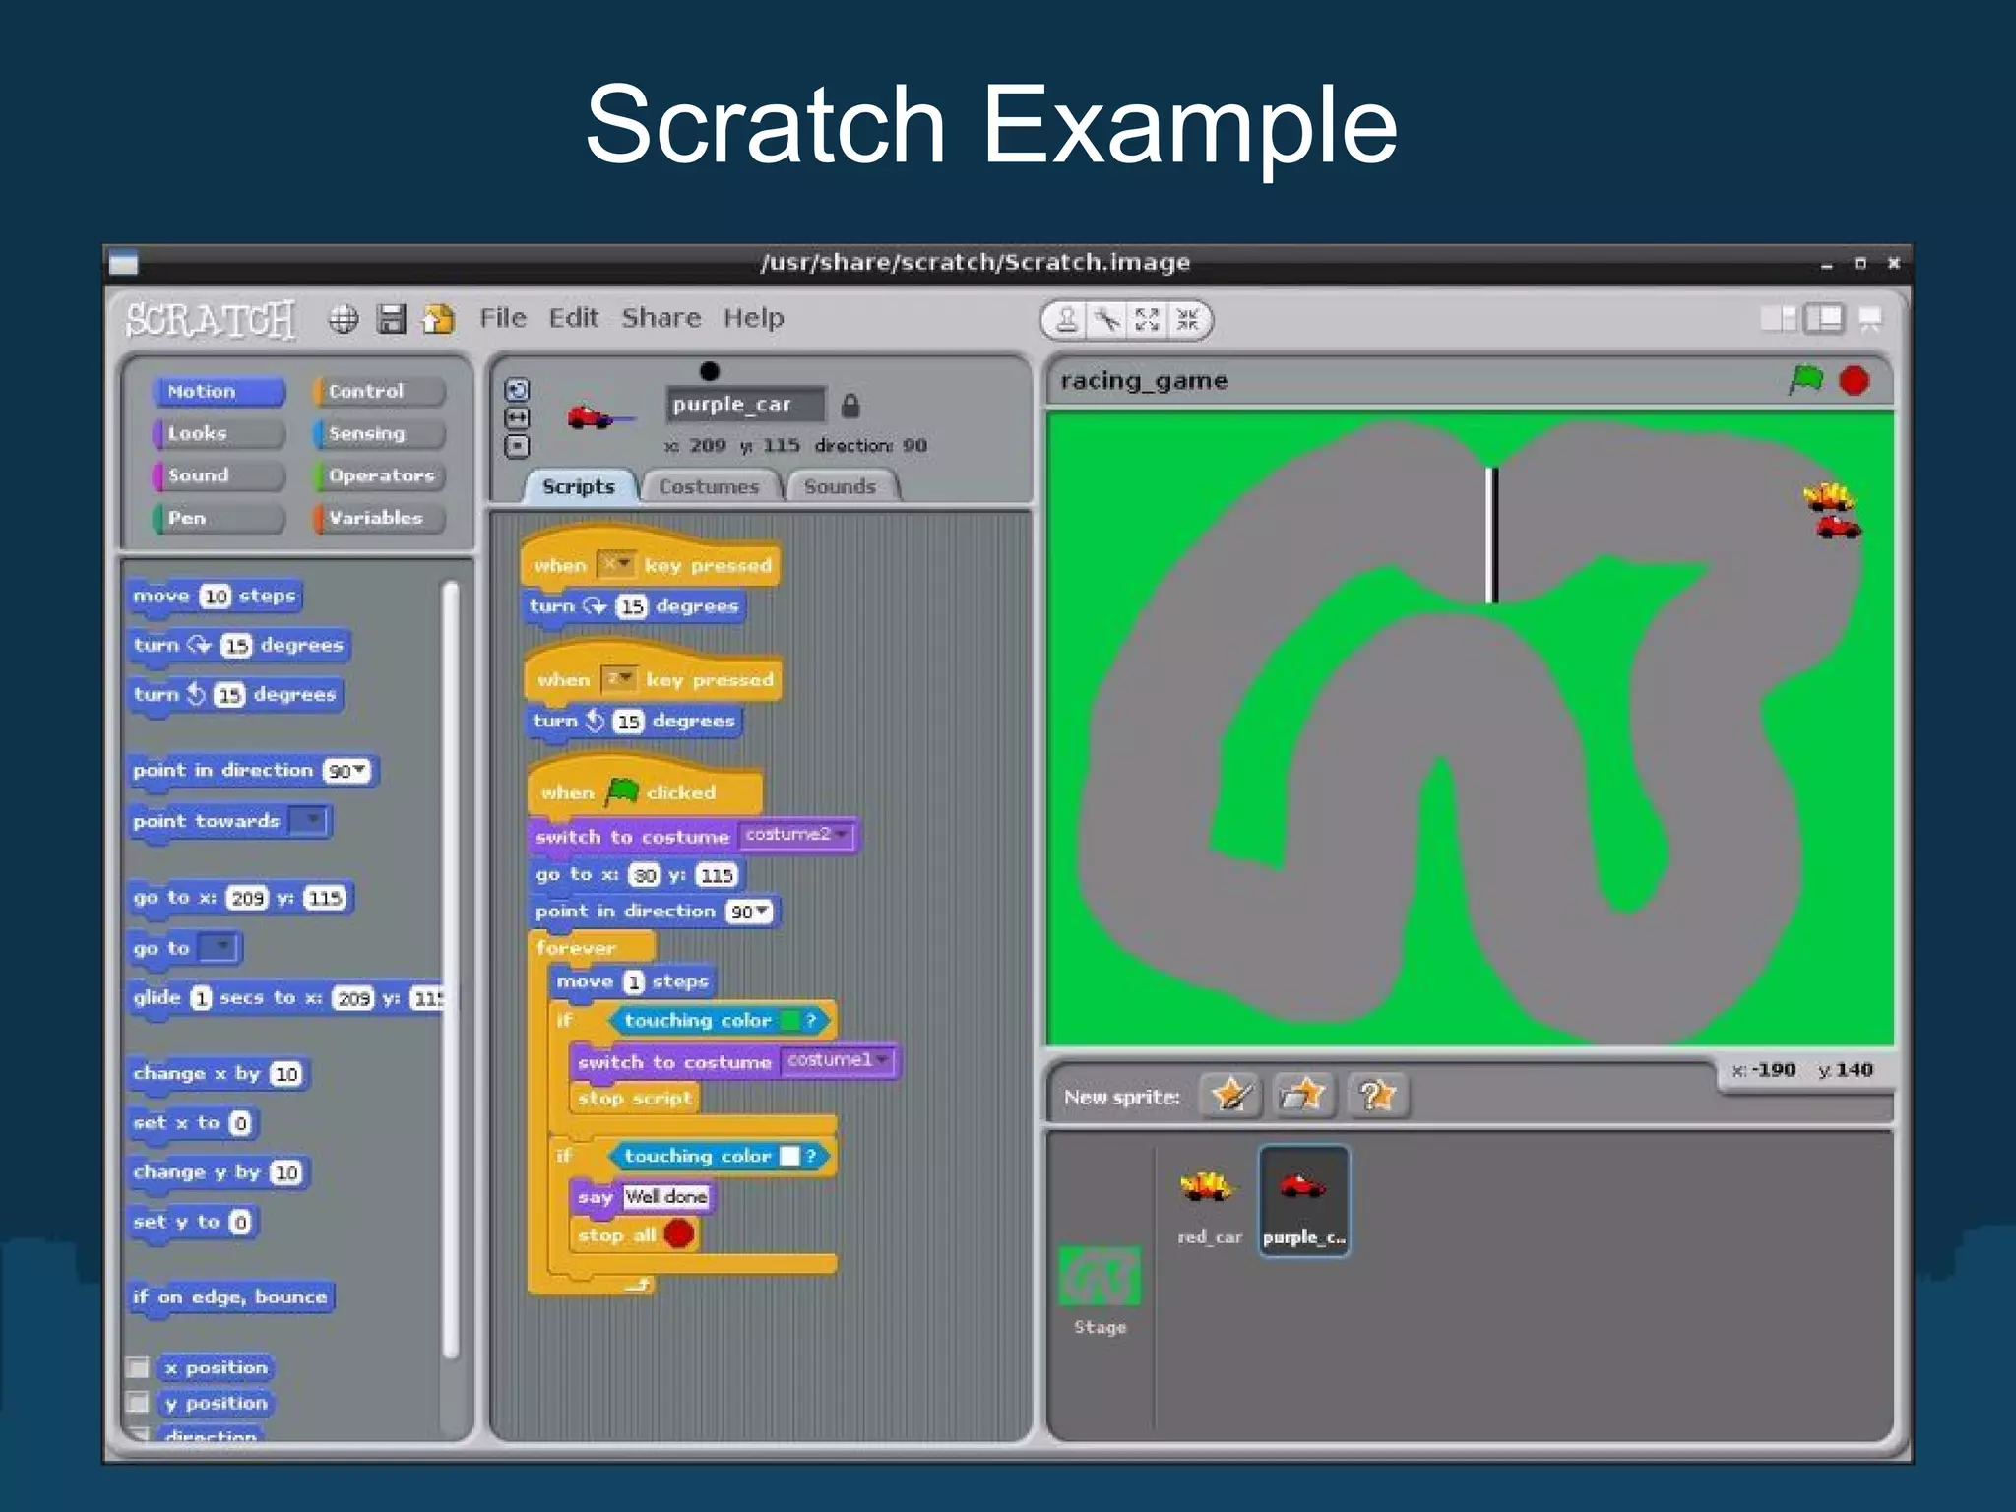Click green touching color swatch
Viewport: 2016px width, 1512px height.
[x=788, y=1020]
